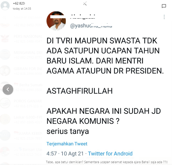The width and height of the screenshot is (172, 165).
Task: Click the Twitter for Android link
Action: point(110,154)
